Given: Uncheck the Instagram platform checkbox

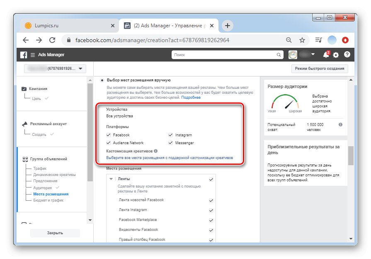Looking at the screenshot, I should (x=170, y=135).
